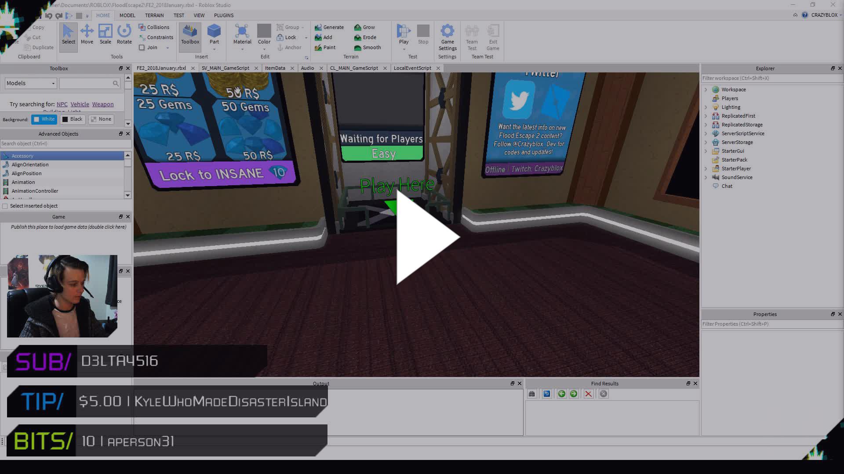Toggle the Join checkbox
This screenshot has width=844, height=474.
pos(142,47)
